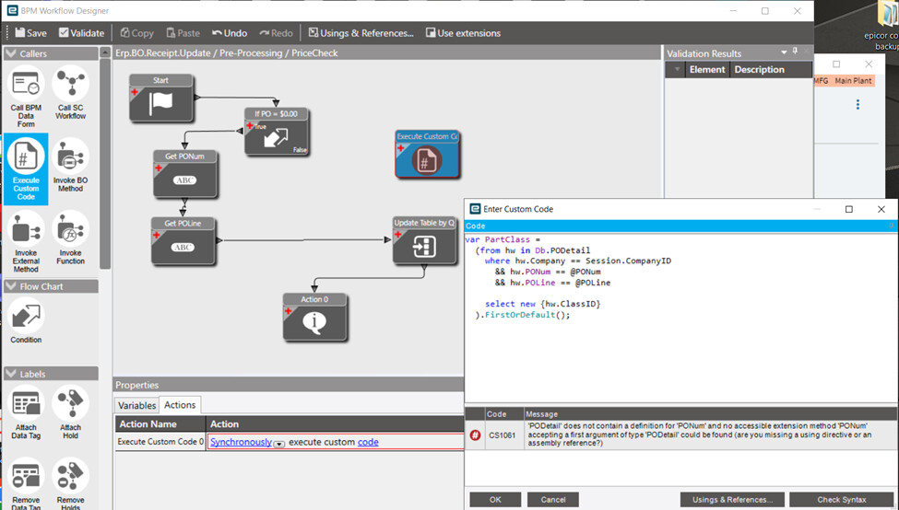This screenshot has height=510, width=899.
Task: Click the Get POLine node
Action: click(x=183, y=241)
